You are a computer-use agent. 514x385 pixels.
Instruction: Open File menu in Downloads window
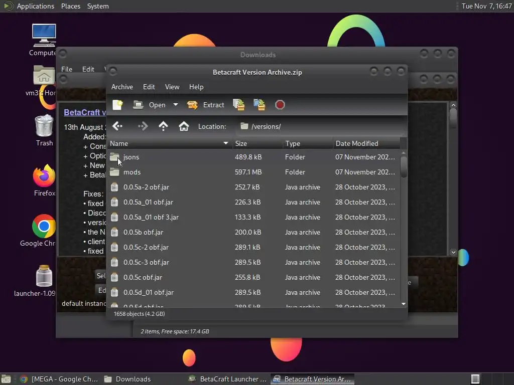click(67, 69)
